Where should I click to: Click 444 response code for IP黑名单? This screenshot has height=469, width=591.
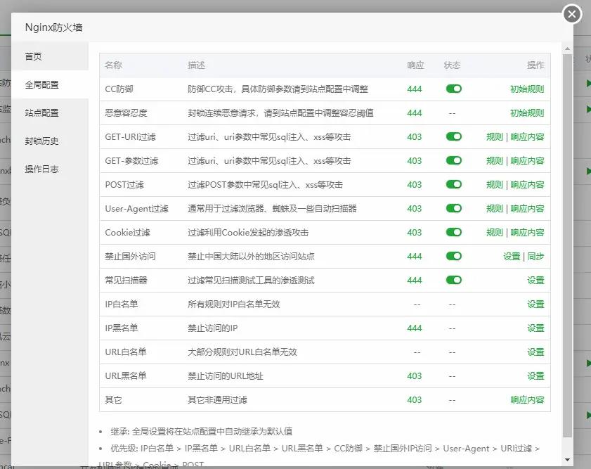point(414,328)
